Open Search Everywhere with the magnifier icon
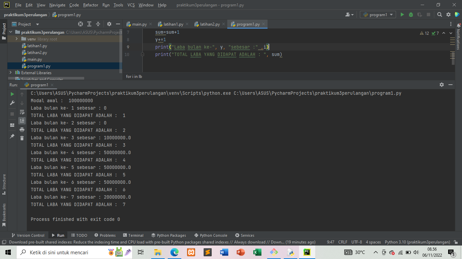The image size is (462, 259). [x=439, y=15]
